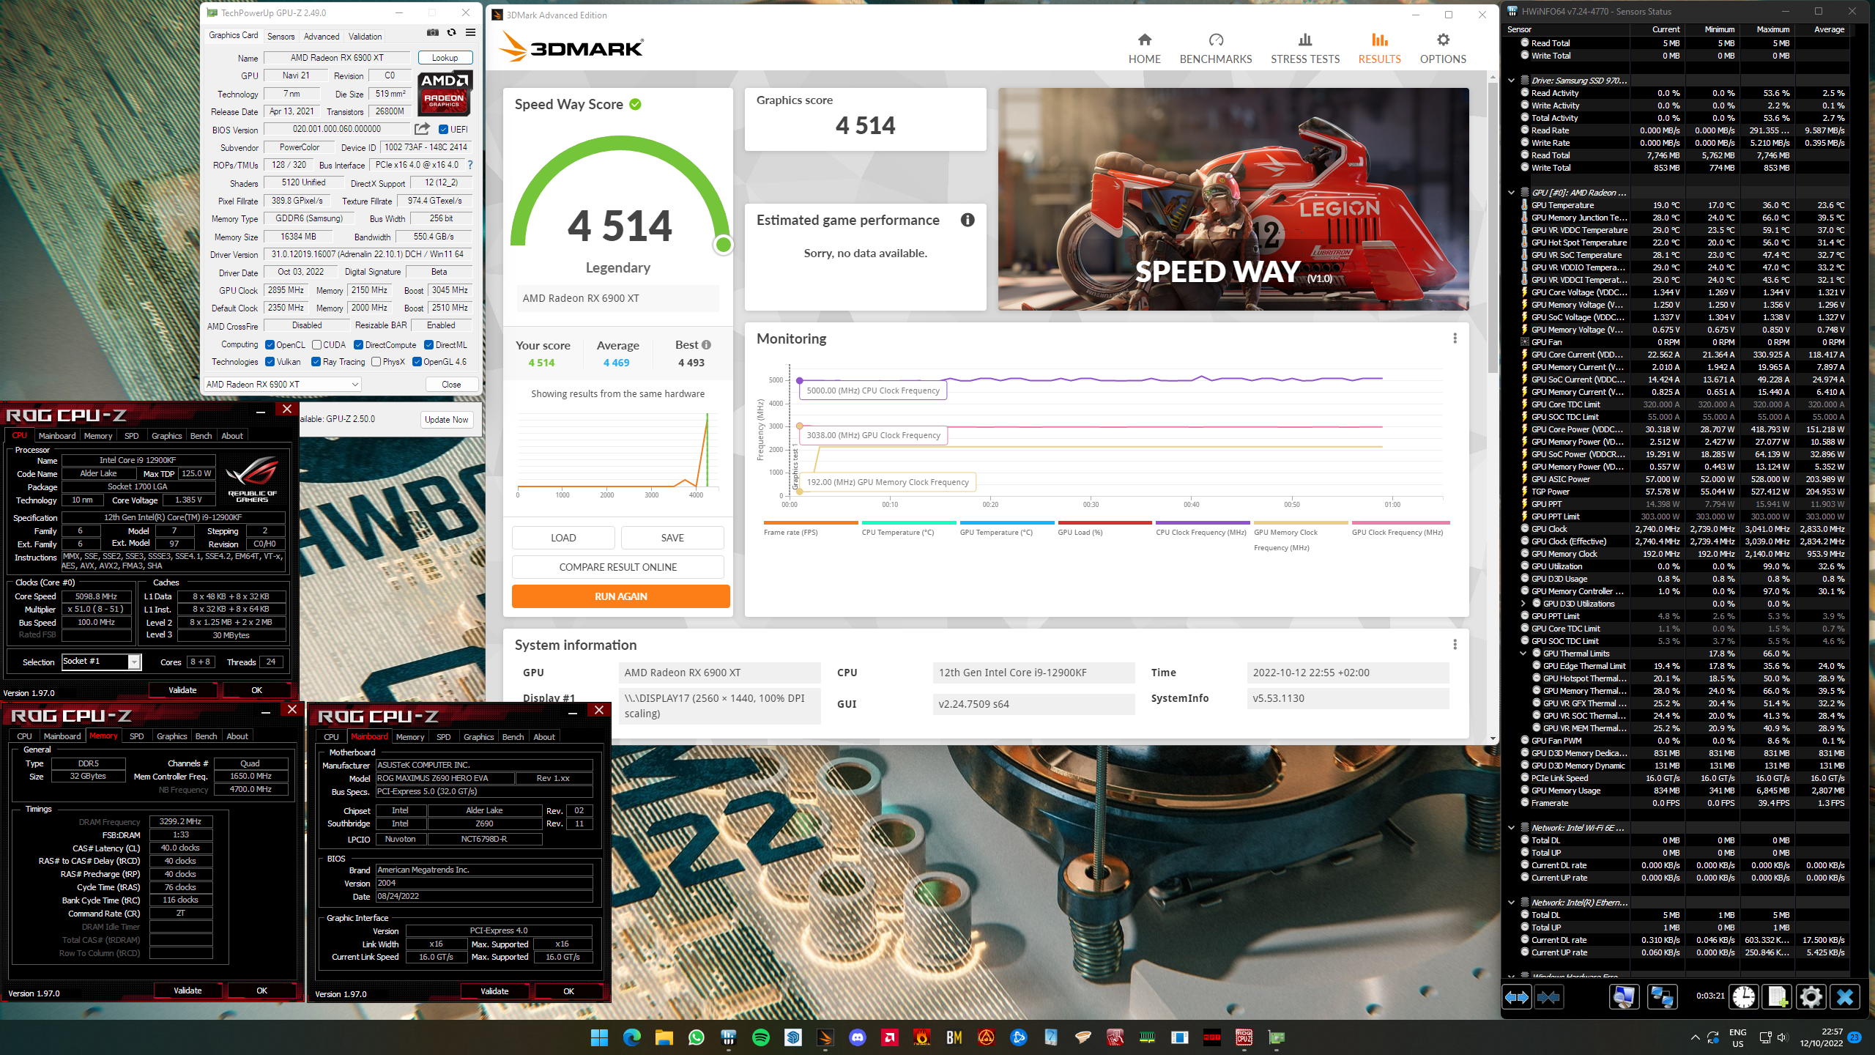The height and width of the screenshot is (1055, 1875).
Task: Open Bench tab in CPU-Z Mainboard window
Action: tap(513, 737)
